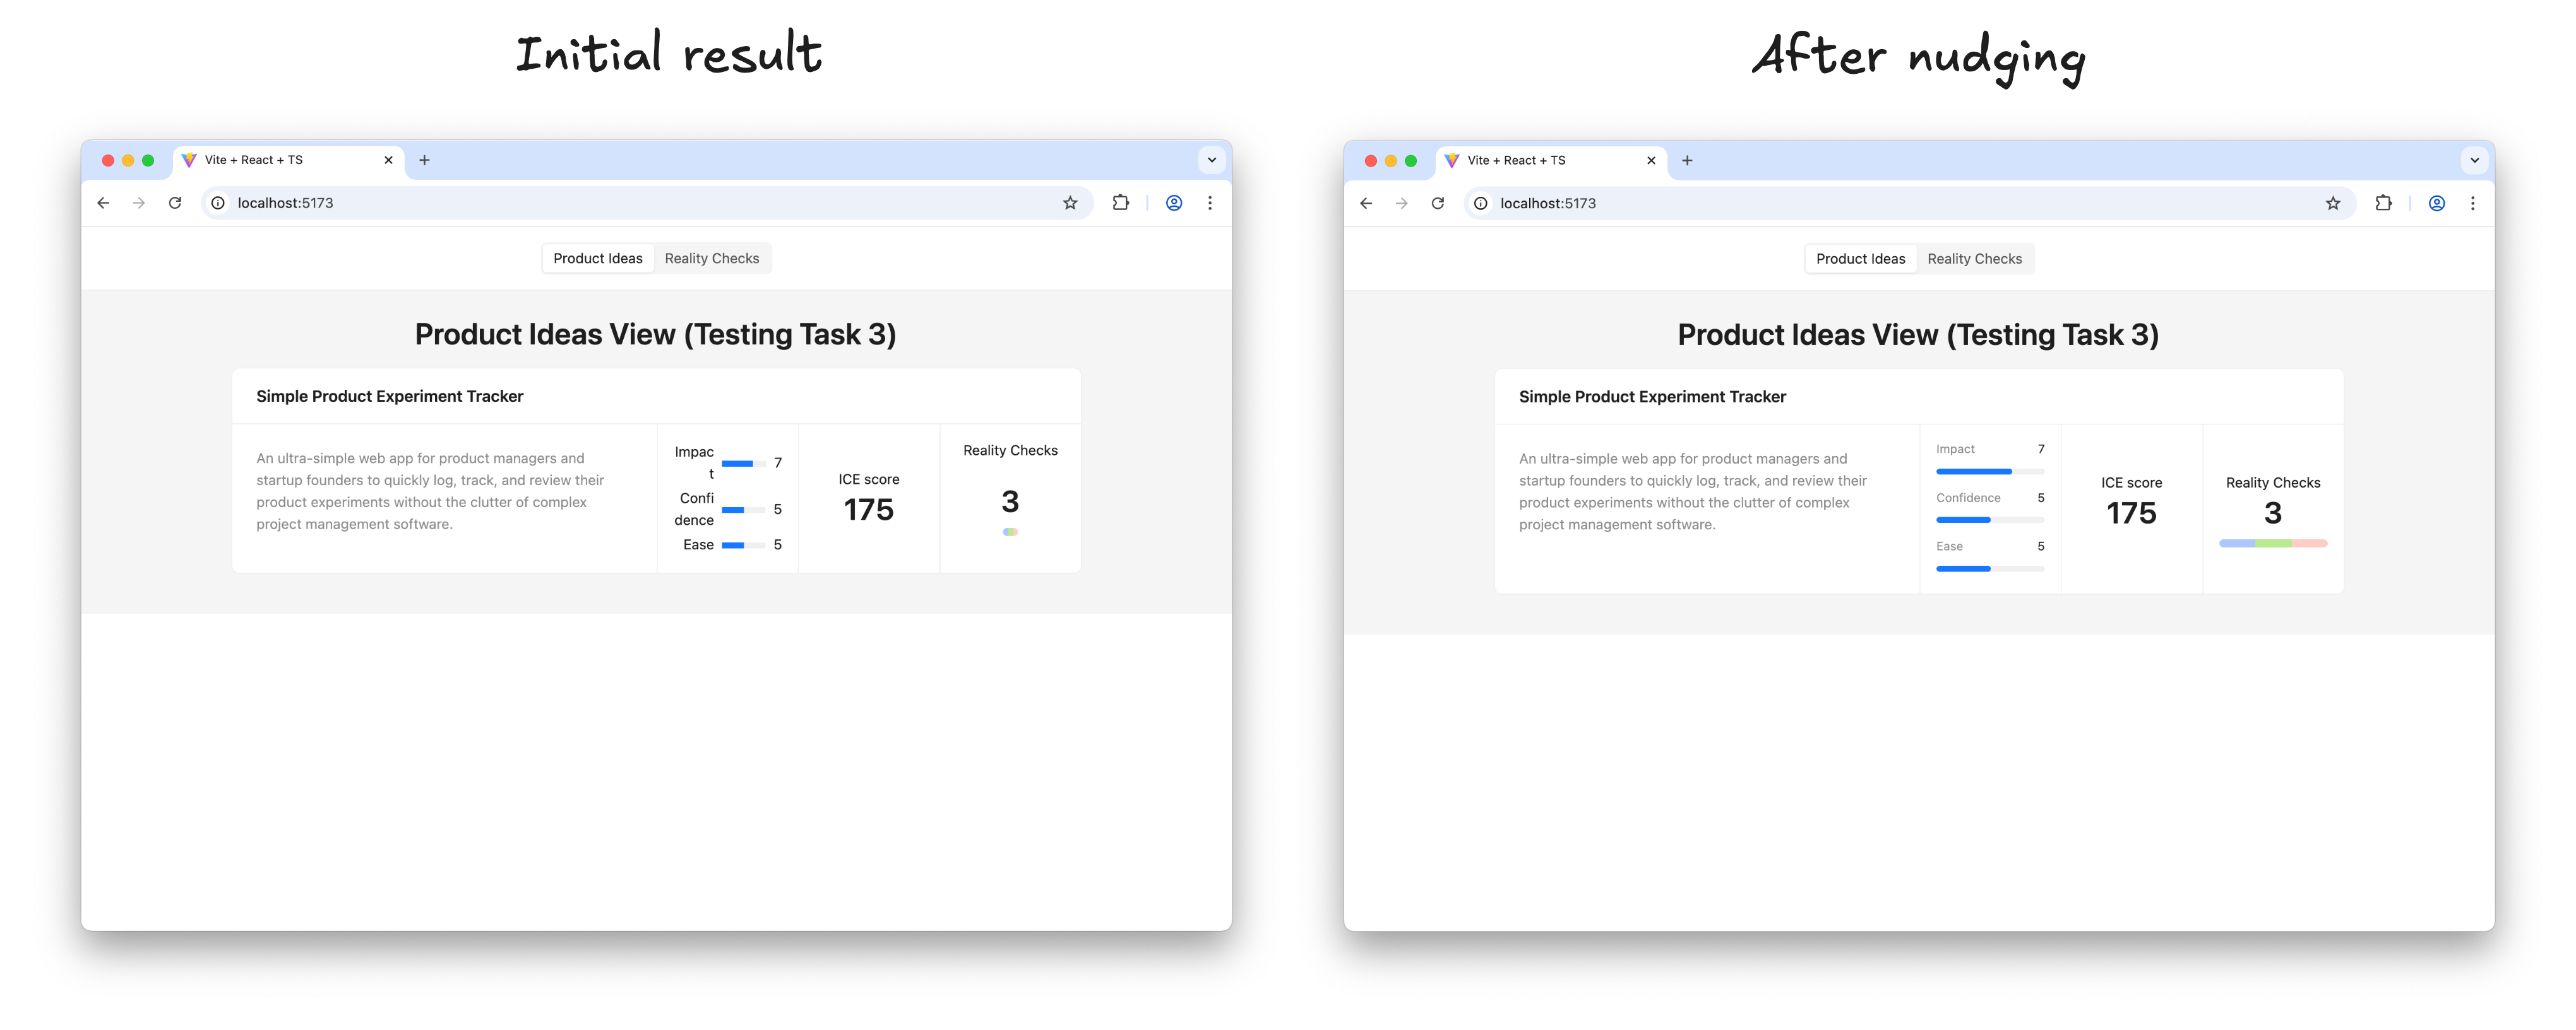Click the forward navigation arrow
Screen dimensions: 2576x1030
pyautogui.click(x=139, y=203)
